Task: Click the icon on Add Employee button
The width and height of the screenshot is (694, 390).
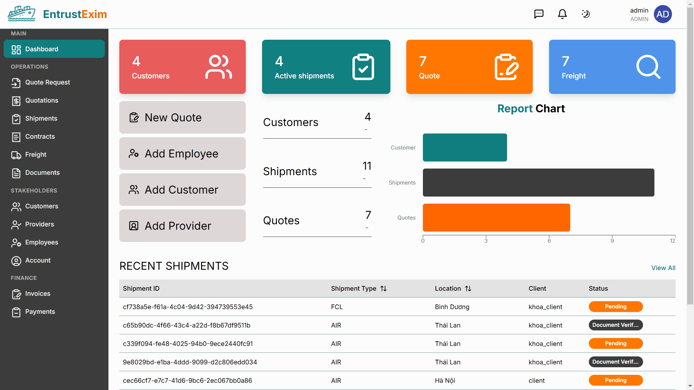Action: (x=134, y=153)
